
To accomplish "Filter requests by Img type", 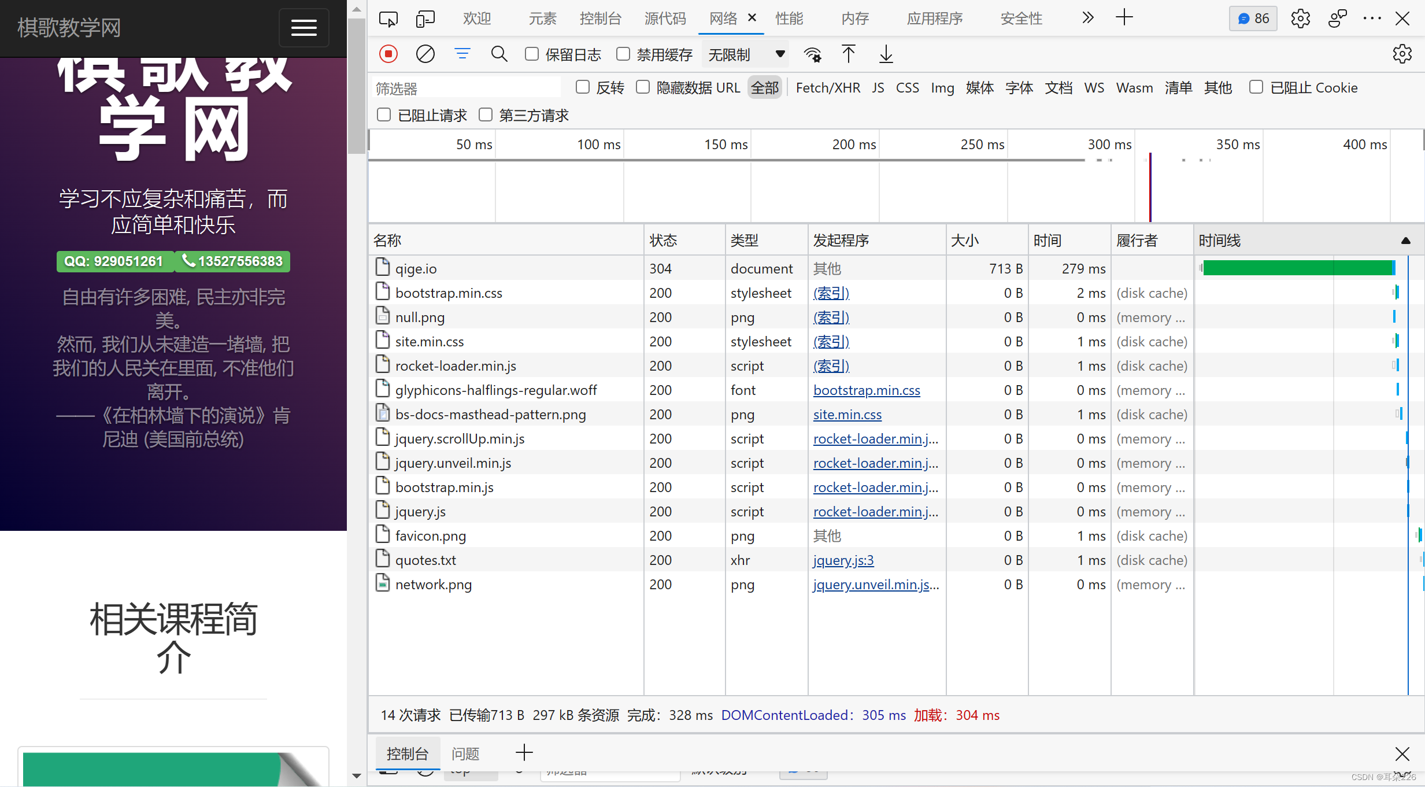I will point(942,88).
